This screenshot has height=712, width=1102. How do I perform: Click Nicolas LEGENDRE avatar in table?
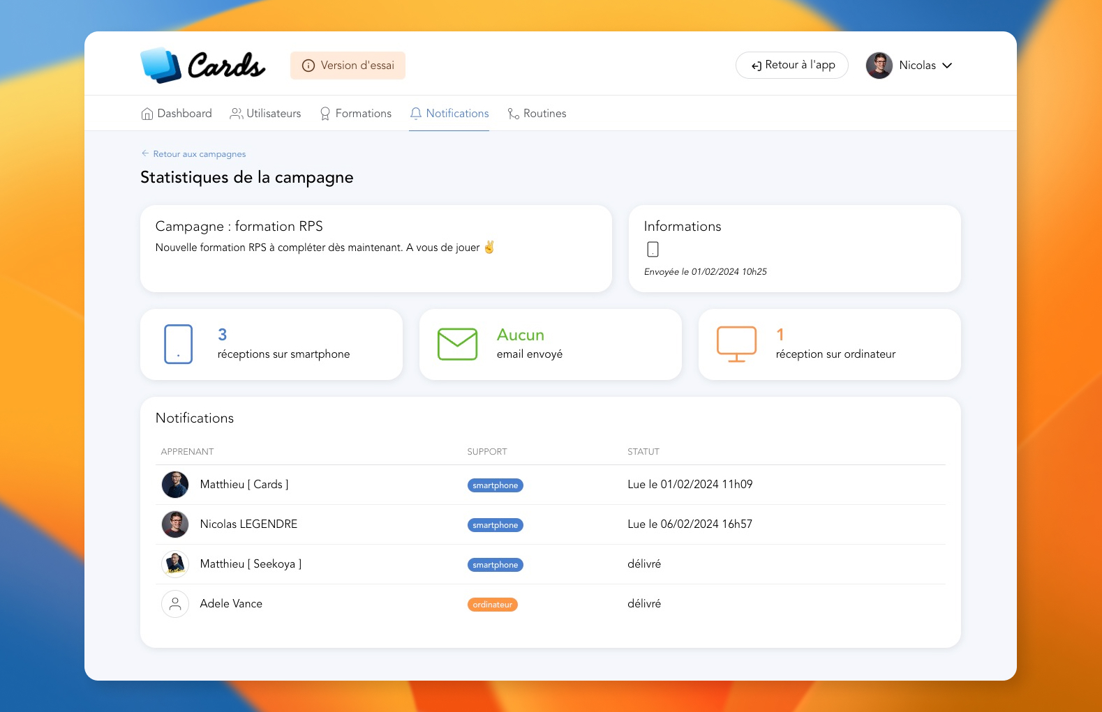(175, 524)
